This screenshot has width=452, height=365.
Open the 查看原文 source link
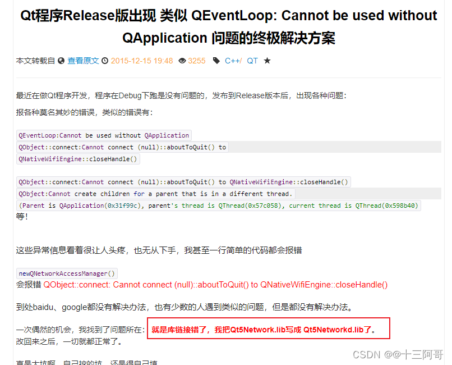(x=83, y=61)
